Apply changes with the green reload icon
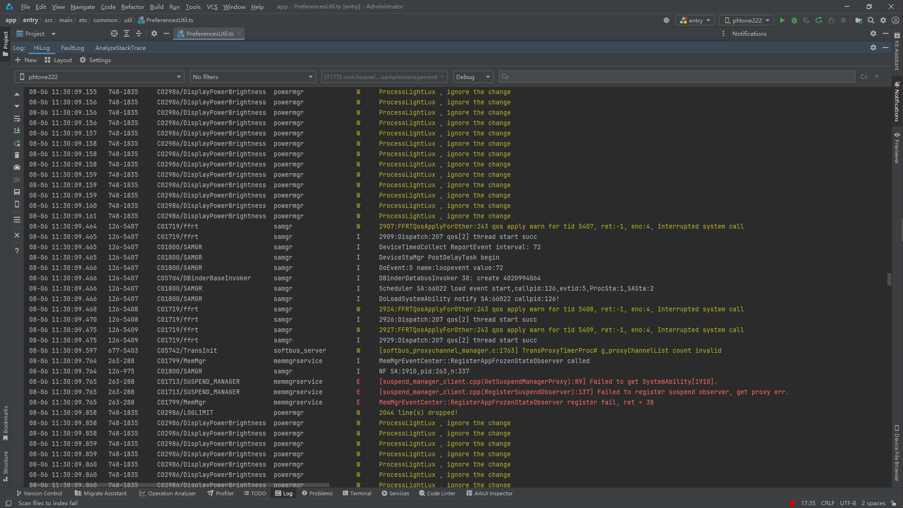The image size is (903, 508). 819,20
